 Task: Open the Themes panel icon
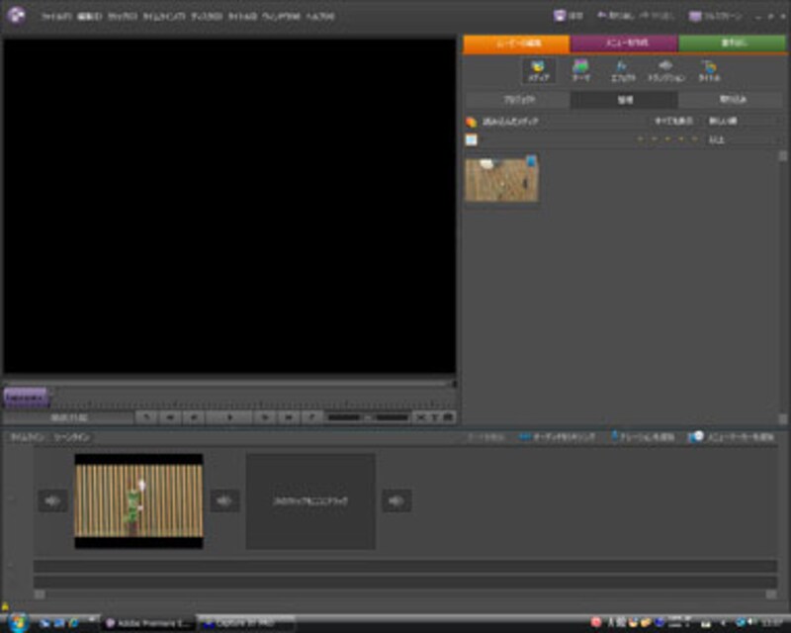[580, 69]
